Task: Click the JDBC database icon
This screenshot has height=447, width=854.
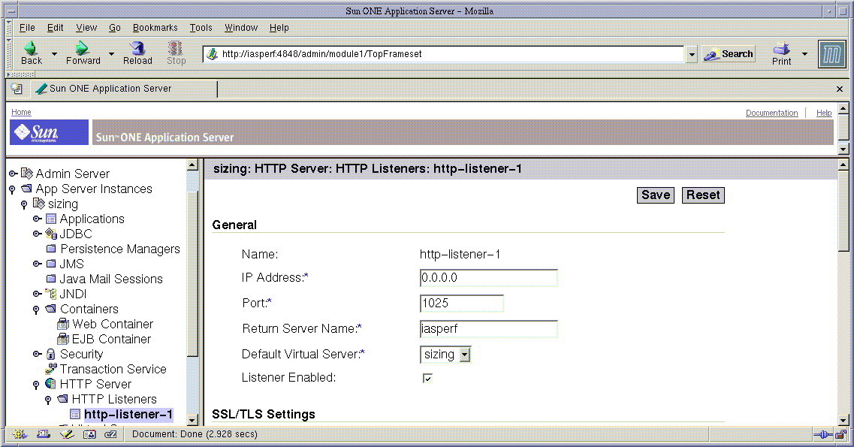Action: [x=51, y=234]
